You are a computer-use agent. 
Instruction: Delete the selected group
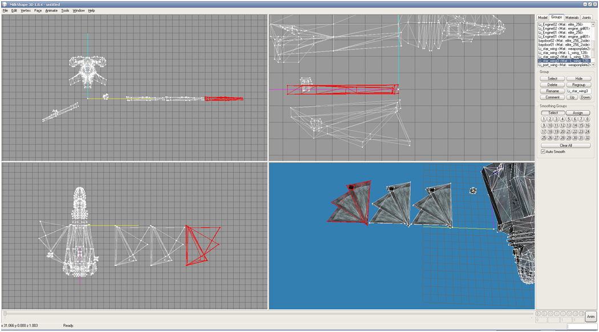[x=552, y=85]
